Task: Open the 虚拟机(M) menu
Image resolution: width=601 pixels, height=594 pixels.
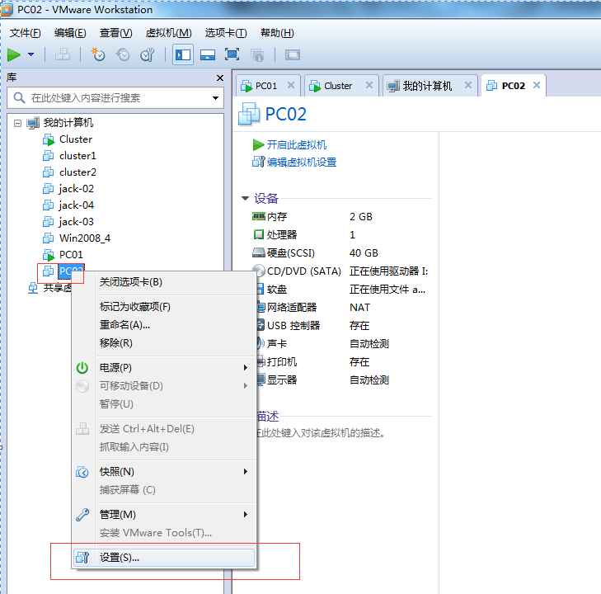Action: (168, 33)
